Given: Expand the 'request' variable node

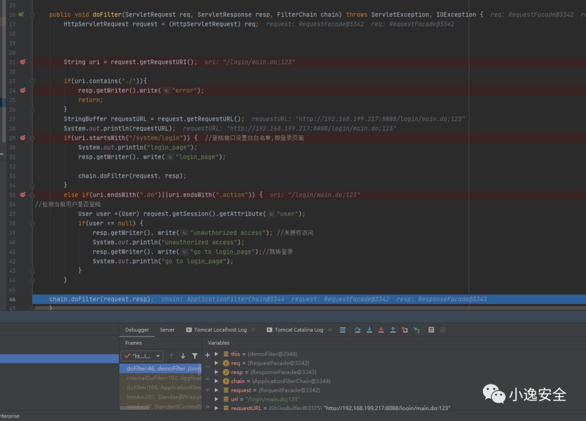Looking at the screenshot, I should [x=216, y=390].
